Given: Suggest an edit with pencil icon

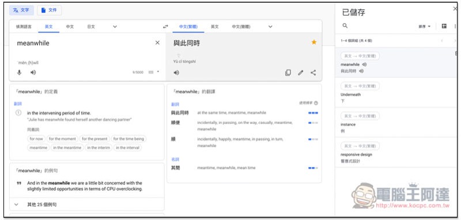Looking at the screenshot, I should click(x=300, y=73).
